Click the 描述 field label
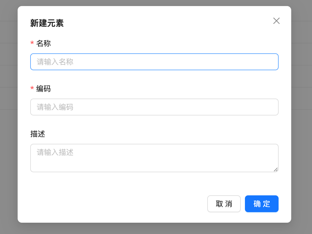The image size is (312, 234). pos(38,134)
